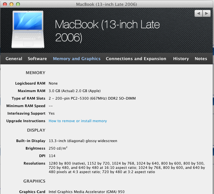Click the MEMORY section heading
The height and width of the screenshot is (194, 214).
tap(36, 73)
